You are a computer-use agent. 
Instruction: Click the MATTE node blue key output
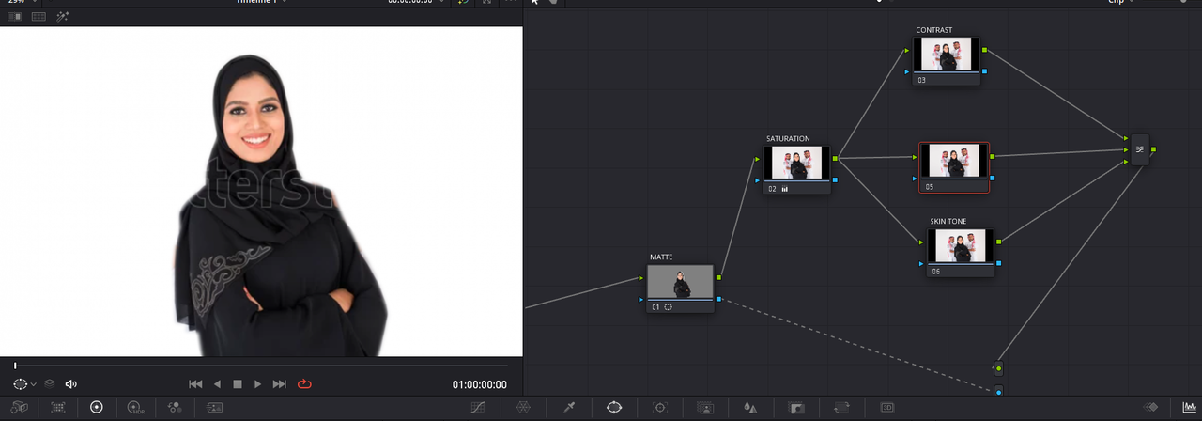(x=718, y=299)
